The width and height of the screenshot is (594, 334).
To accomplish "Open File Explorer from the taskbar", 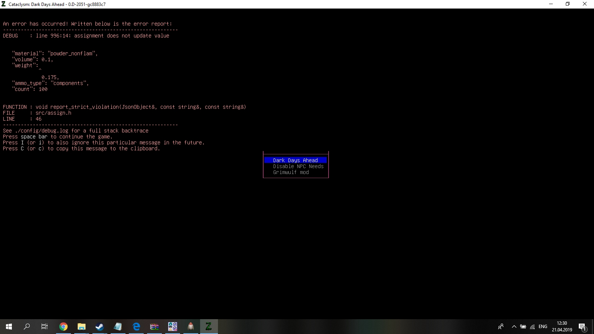I will pyautogui.click(x=82, y=327).
